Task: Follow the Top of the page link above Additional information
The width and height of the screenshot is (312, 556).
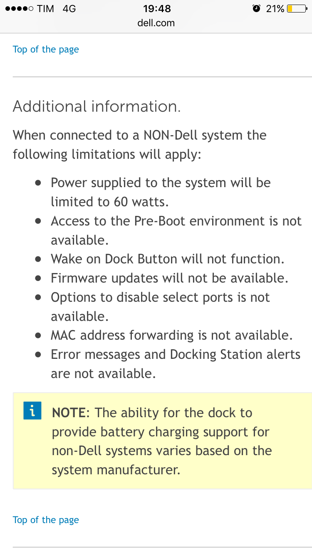Action: pos(46,49)
